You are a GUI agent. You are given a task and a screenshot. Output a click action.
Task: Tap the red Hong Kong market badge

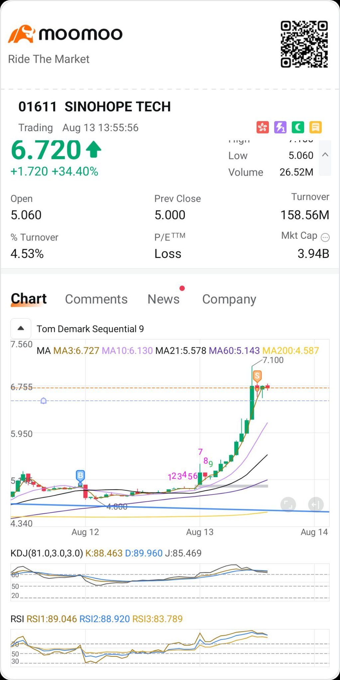263,127
